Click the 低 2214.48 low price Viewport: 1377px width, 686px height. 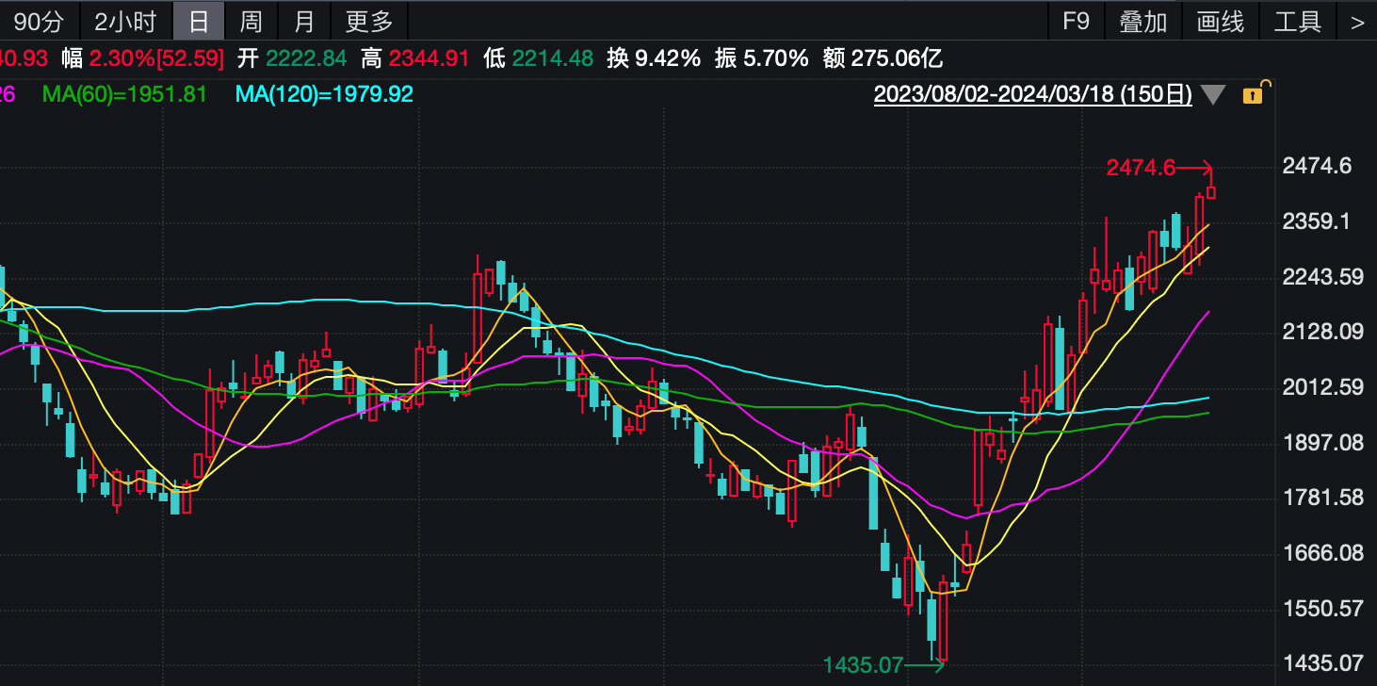click(539, 59)
